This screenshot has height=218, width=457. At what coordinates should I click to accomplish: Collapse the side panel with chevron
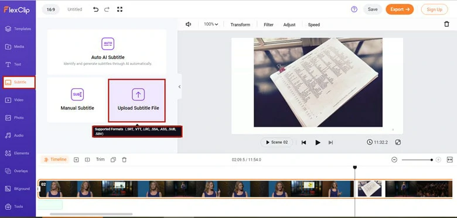tap(179, 86)
